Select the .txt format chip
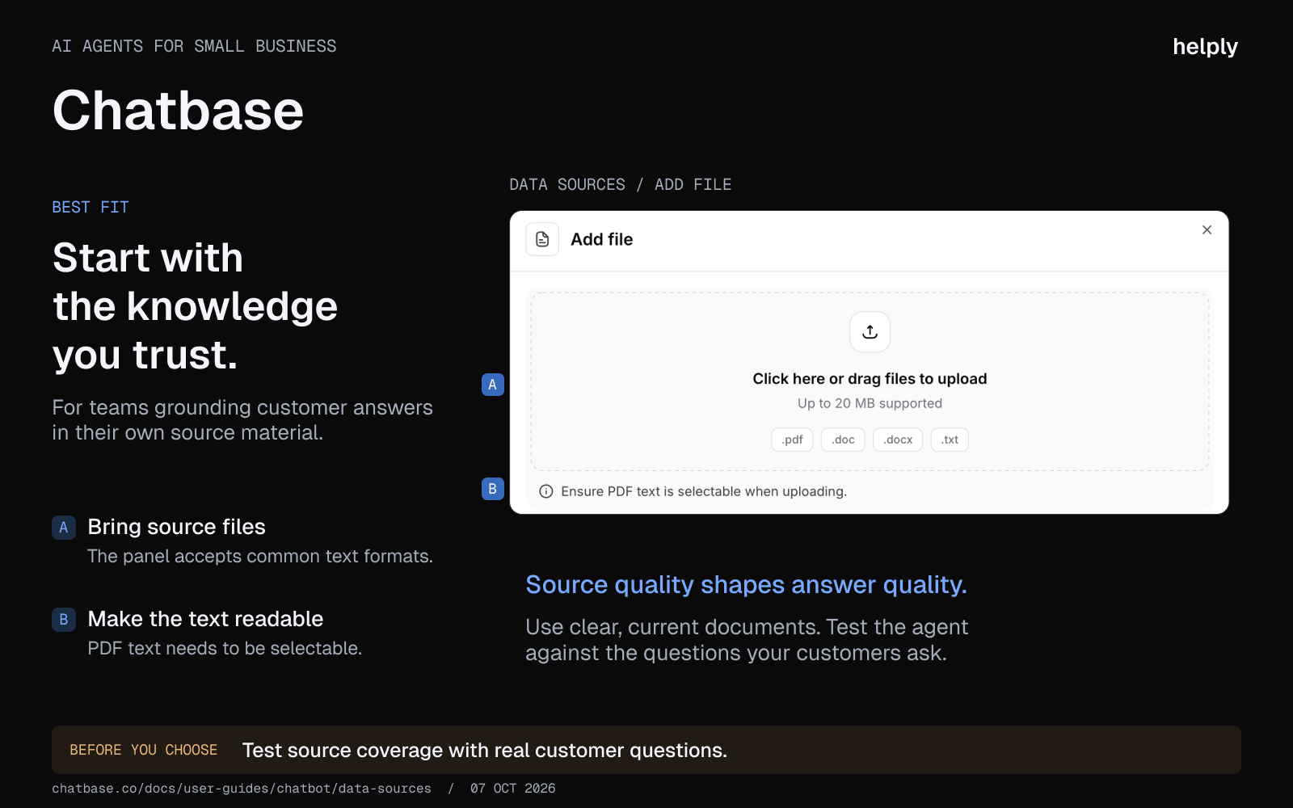The height and width of the screenshot is (808, 1293). 950,440
